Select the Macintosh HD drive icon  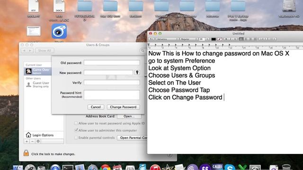[289, 6]
